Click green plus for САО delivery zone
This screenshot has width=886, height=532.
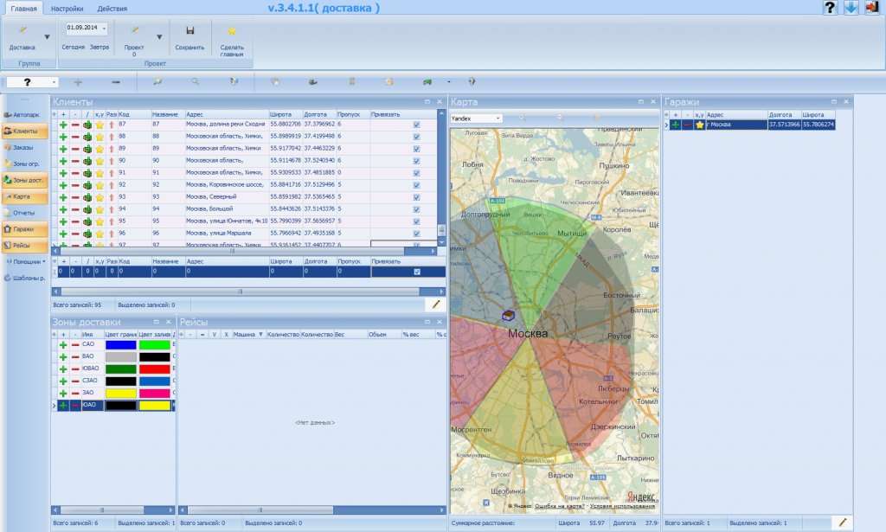(63, 344)
